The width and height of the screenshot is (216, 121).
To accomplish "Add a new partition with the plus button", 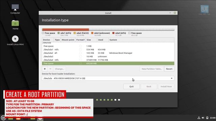I will click(x=45, y=69).
